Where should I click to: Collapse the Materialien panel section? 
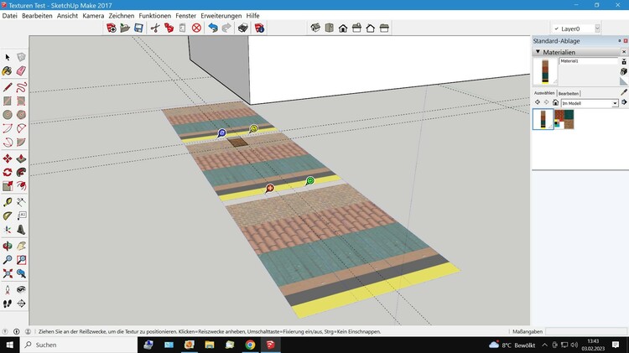click(538, 52)
